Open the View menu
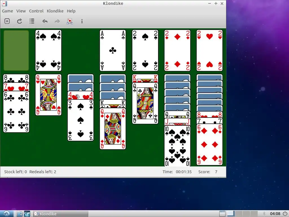 click(21, 11)
